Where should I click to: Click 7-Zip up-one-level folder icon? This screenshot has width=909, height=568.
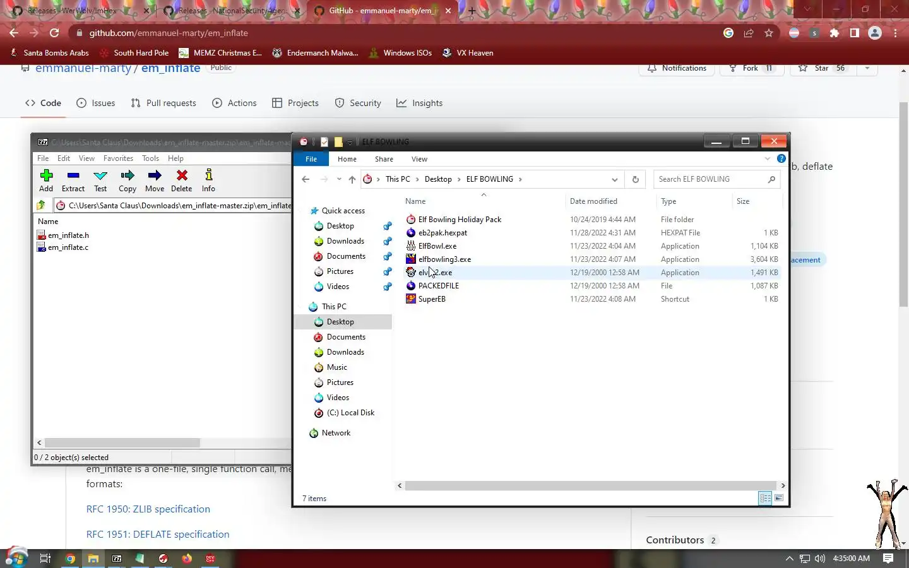41,205
